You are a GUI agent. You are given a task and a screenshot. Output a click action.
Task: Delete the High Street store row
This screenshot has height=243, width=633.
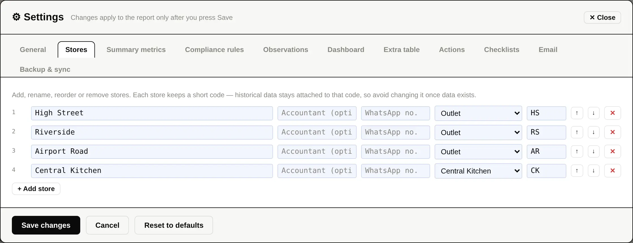pyautogui.click(x=612, y=113)
